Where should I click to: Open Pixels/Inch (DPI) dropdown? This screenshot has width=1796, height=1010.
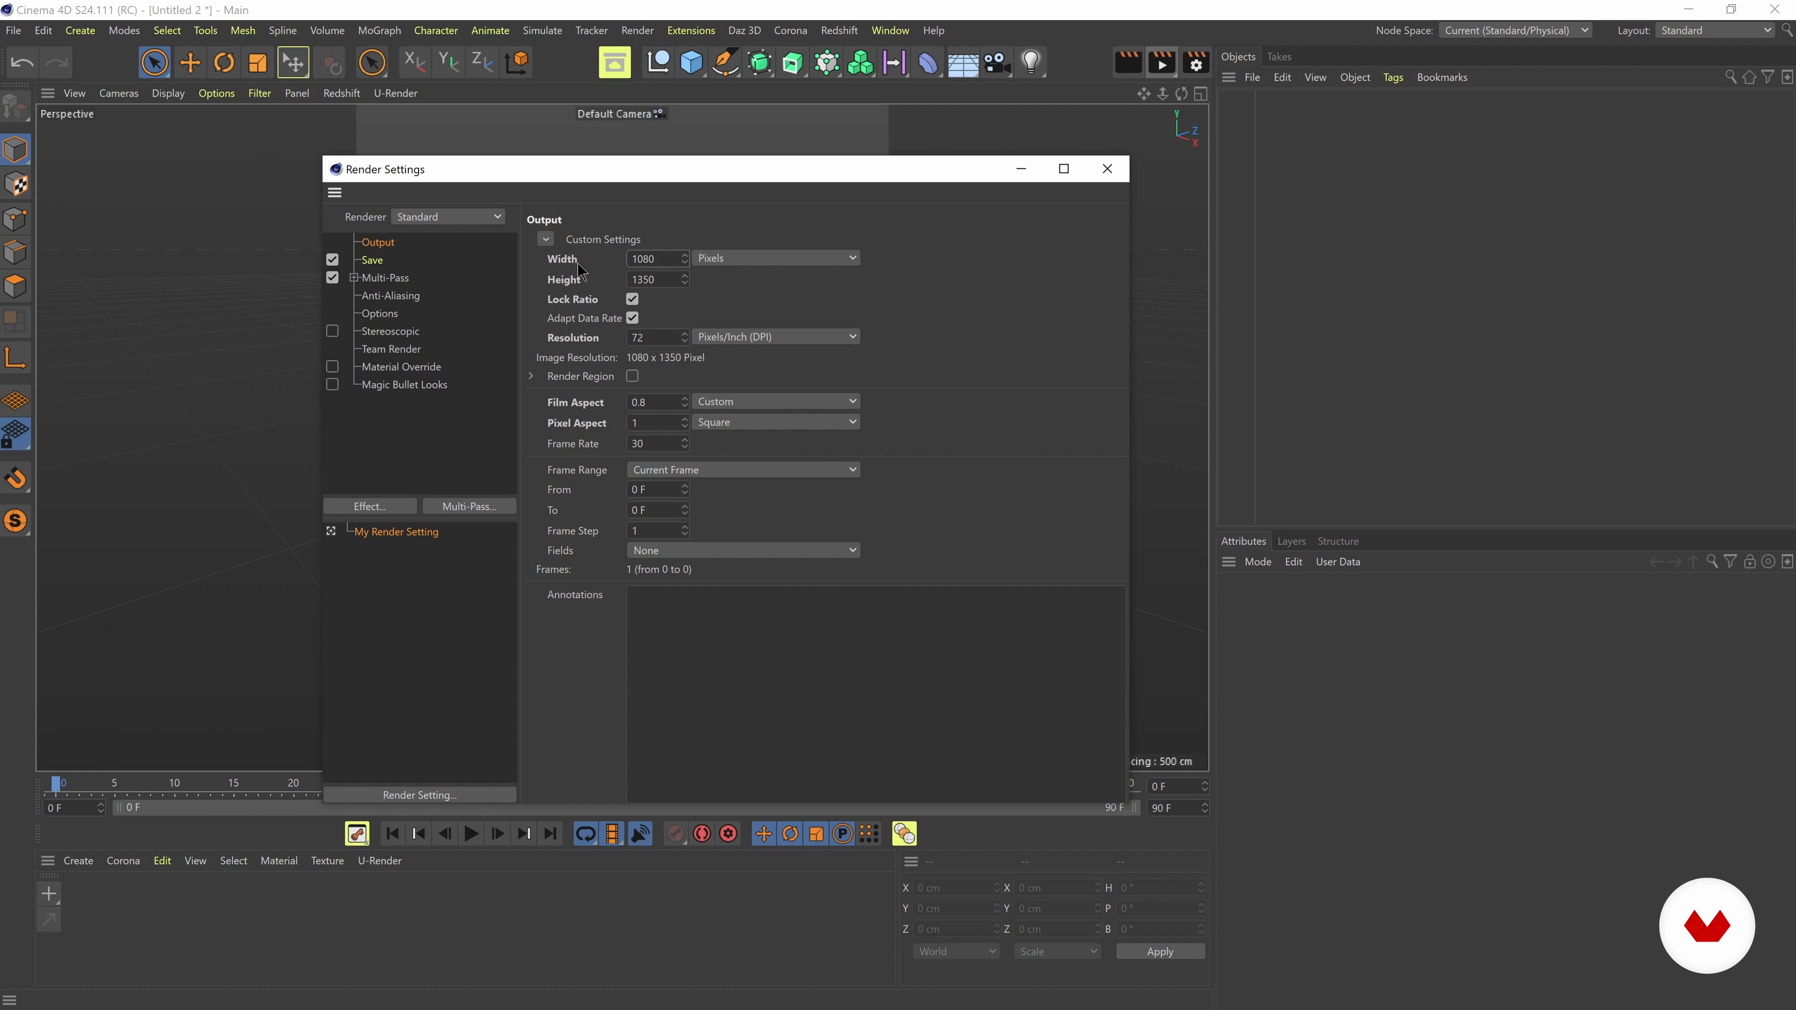(776, 337)
